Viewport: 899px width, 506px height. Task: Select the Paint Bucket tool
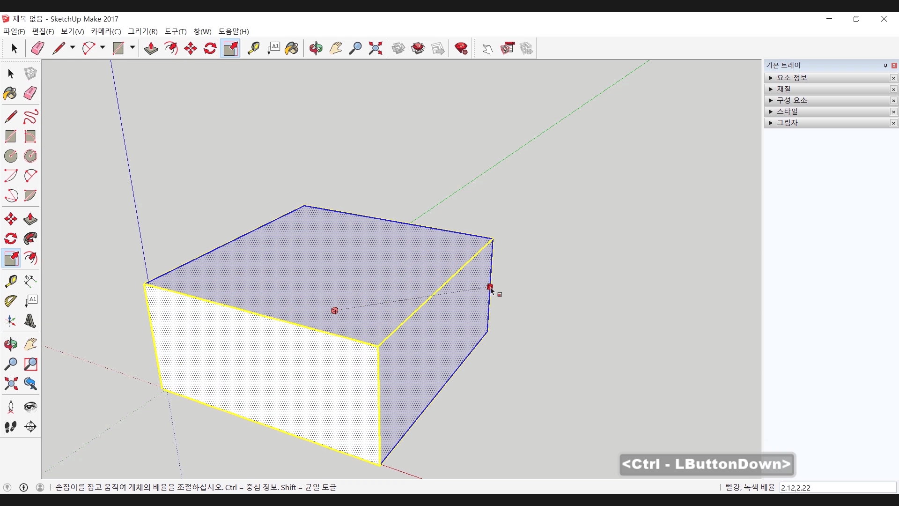pyautogui.click(x=10, y=93)
